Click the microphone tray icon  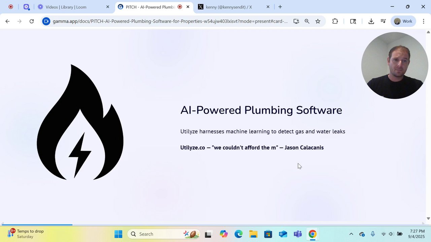click(373, 234)
